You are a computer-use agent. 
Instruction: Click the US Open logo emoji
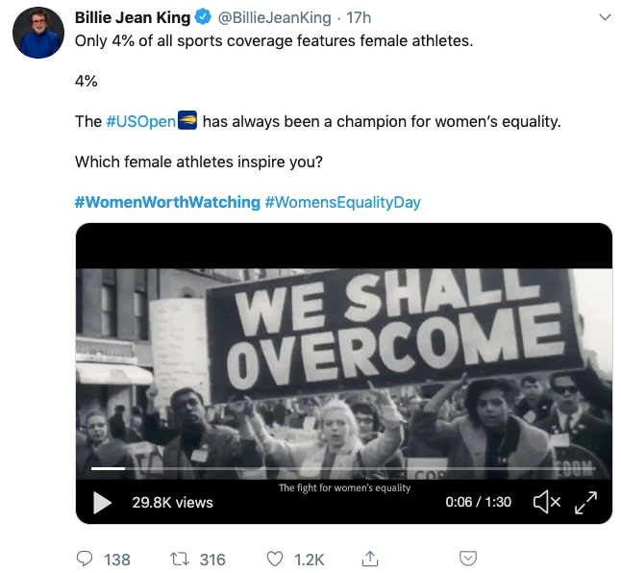pyautogui.click(x=187, y=121)
